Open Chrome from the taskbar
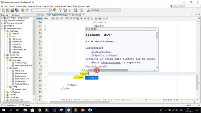Viewport: 201px width, 113px height. pos(40,110)
